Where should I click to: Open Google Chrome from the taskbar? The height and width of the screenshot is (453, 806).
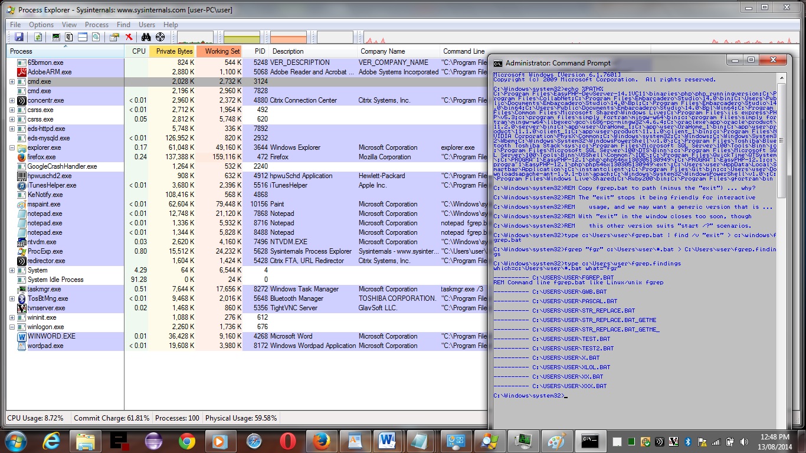tap(187, 441)
